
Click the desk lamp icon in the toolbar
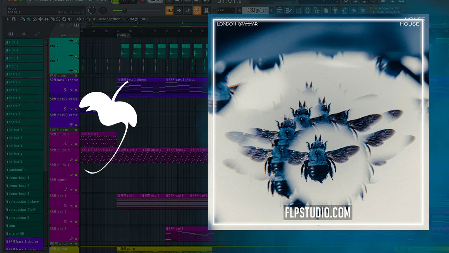[x=344, y=11]
